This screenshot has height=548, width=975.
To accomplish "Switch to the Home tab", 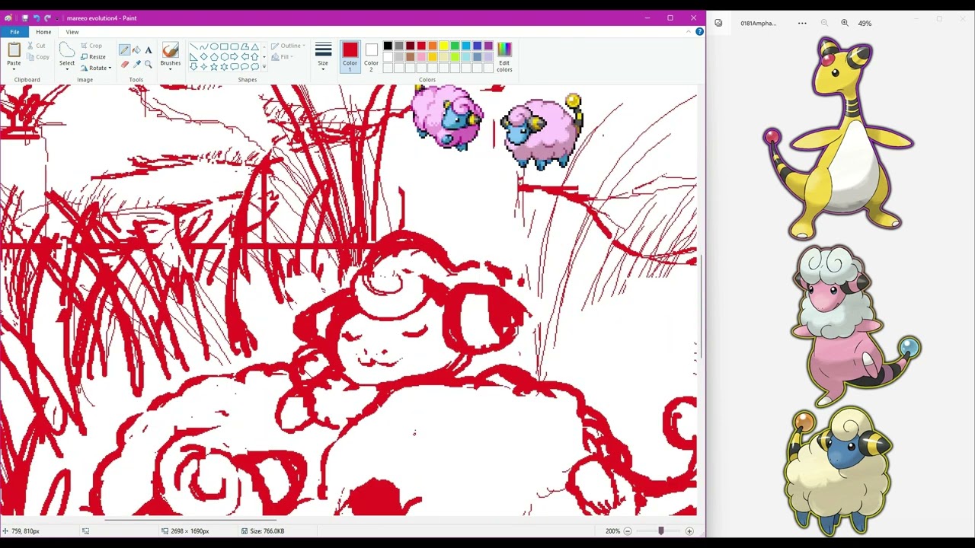I will click(x=43, y=32).
